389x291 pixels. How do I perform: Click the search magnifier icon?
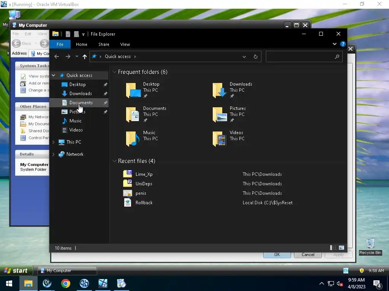point(337,57)
